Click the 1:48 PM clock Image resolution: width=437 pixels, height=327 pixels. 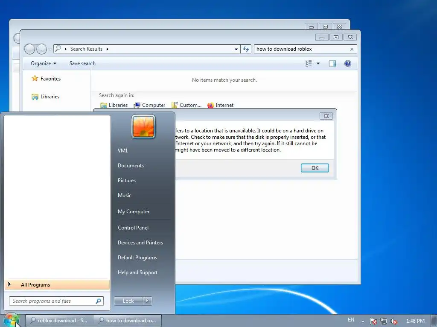click(x=415, y=321)
